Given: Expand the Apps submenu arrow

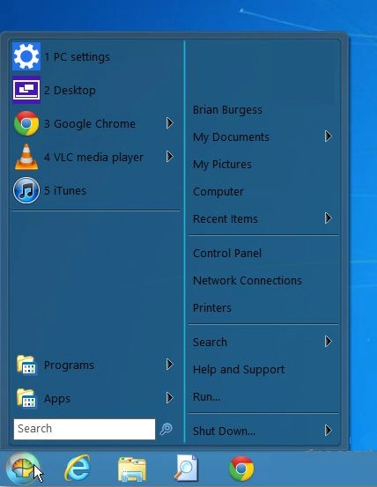Looking at the screenshot, I should tap(169, 397).
